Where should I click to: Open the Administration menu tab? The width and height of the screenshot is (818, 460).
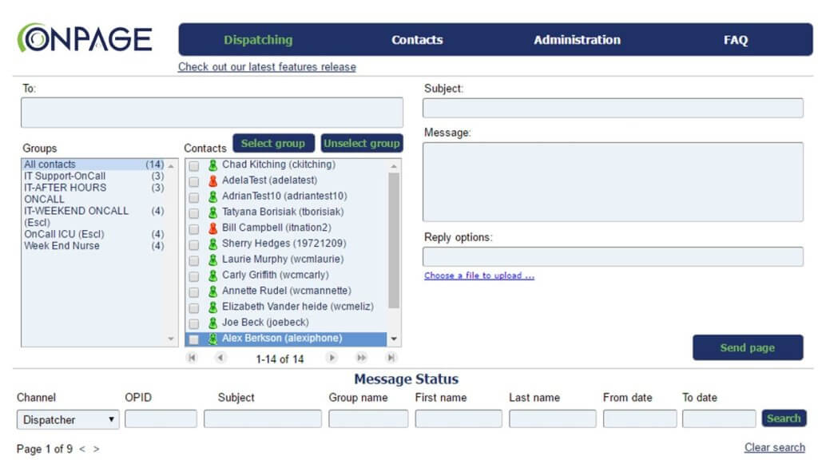pos(577,40)
